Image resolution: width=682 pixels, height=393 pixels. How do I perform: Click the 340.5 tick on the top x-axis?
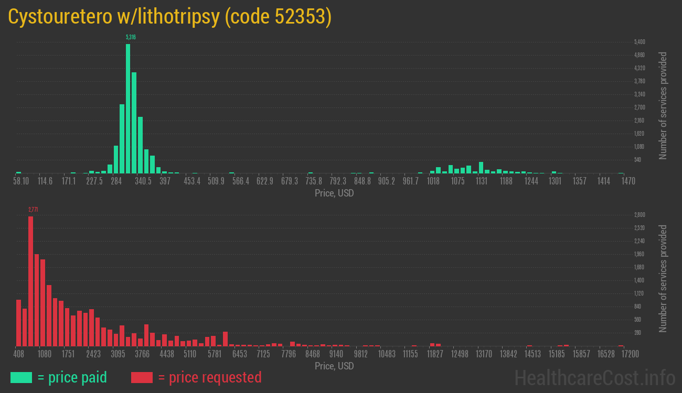pos(143,181)
